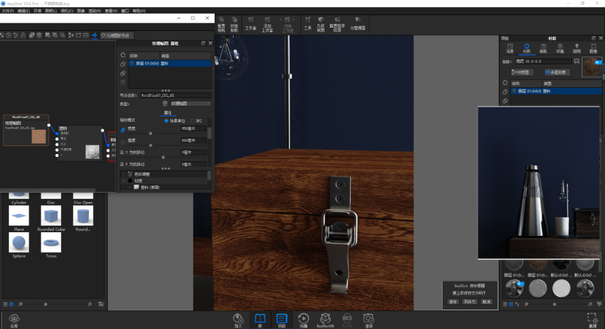Toggle the 项目 project panel icon

click(x=282, y=320)
